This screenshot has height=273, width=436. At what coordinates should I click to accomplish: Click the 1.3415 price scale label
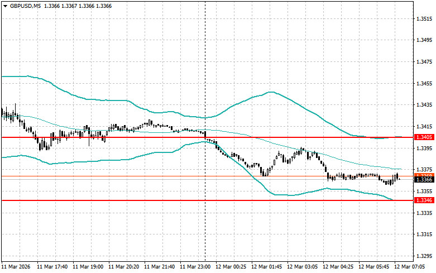click(x=424, y=127)
